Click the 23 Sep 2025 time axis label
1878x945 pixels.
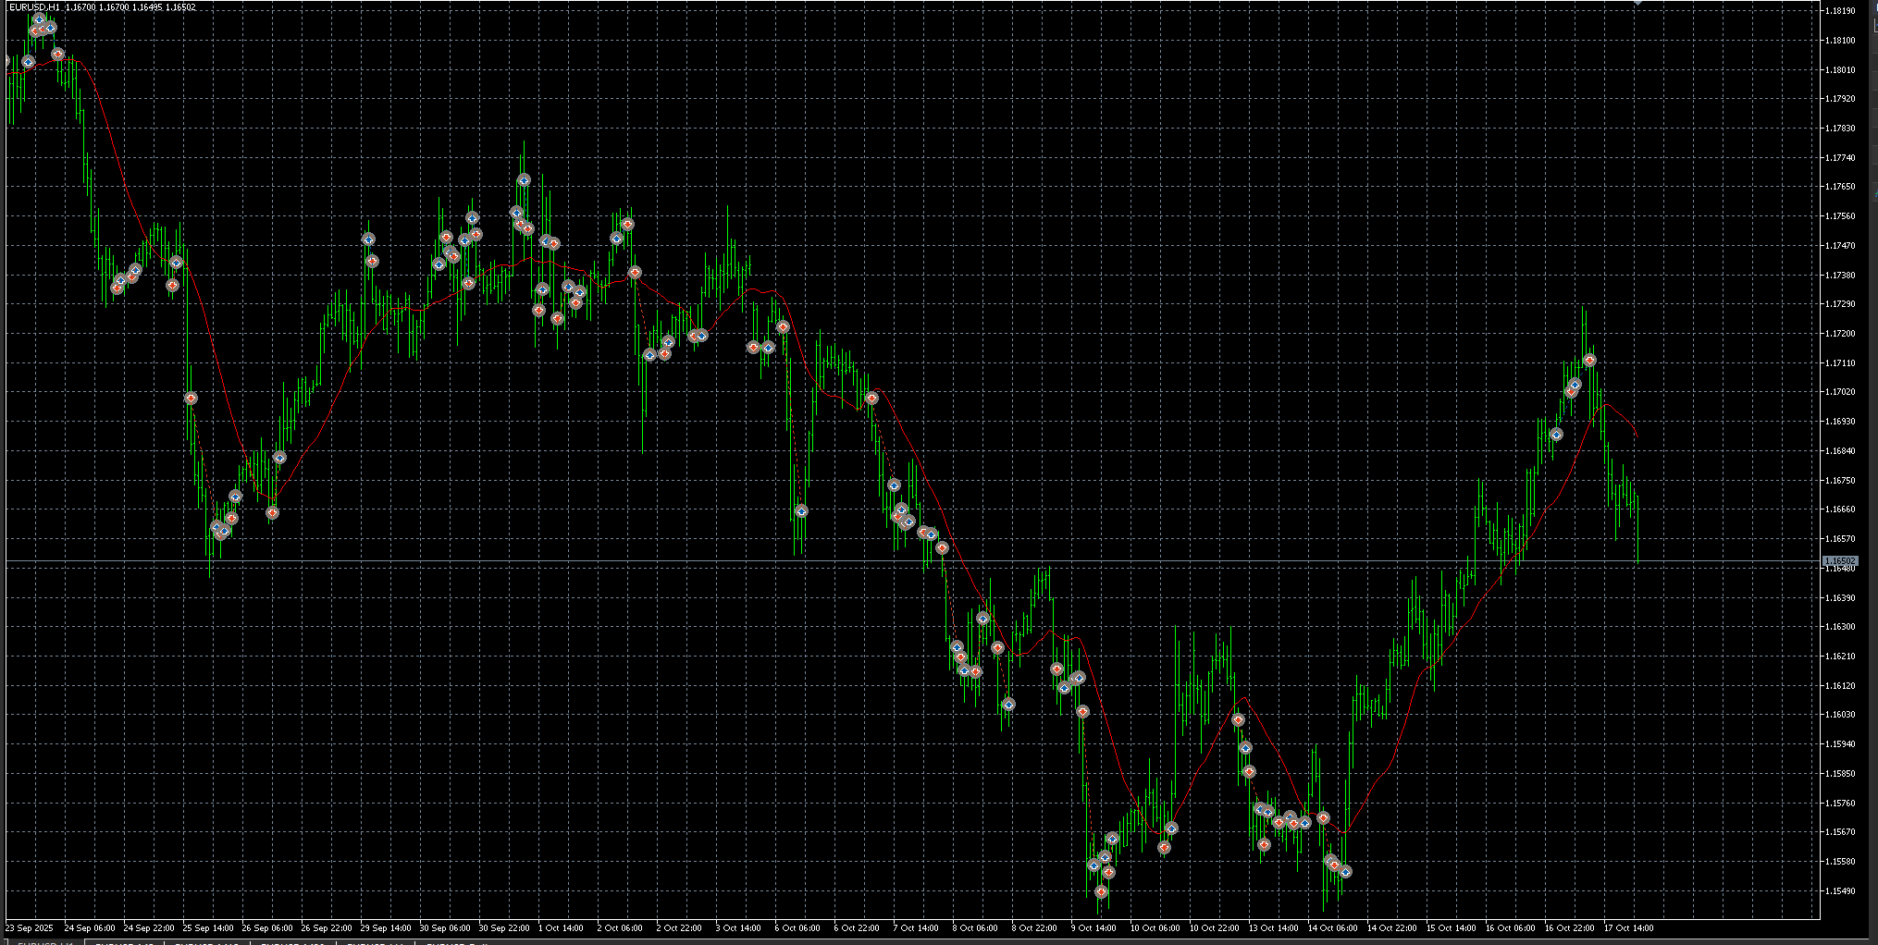point(30,927)
